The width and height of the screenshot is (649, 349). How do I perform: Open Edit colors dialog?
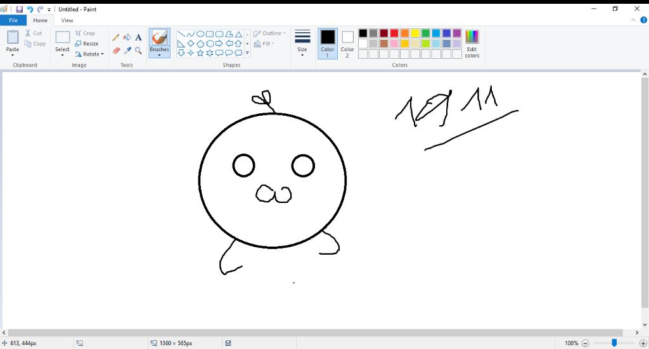pos(472,43)
